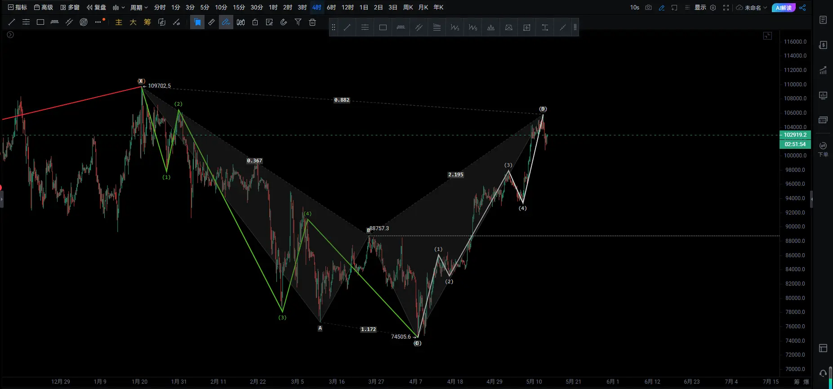Select the active 4时 timeframe

point(317,7)
